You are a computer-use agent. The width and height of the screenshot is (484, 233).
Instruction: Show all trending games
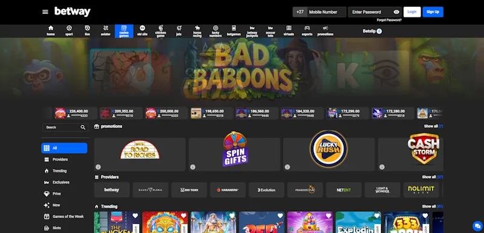coord(433,206)
